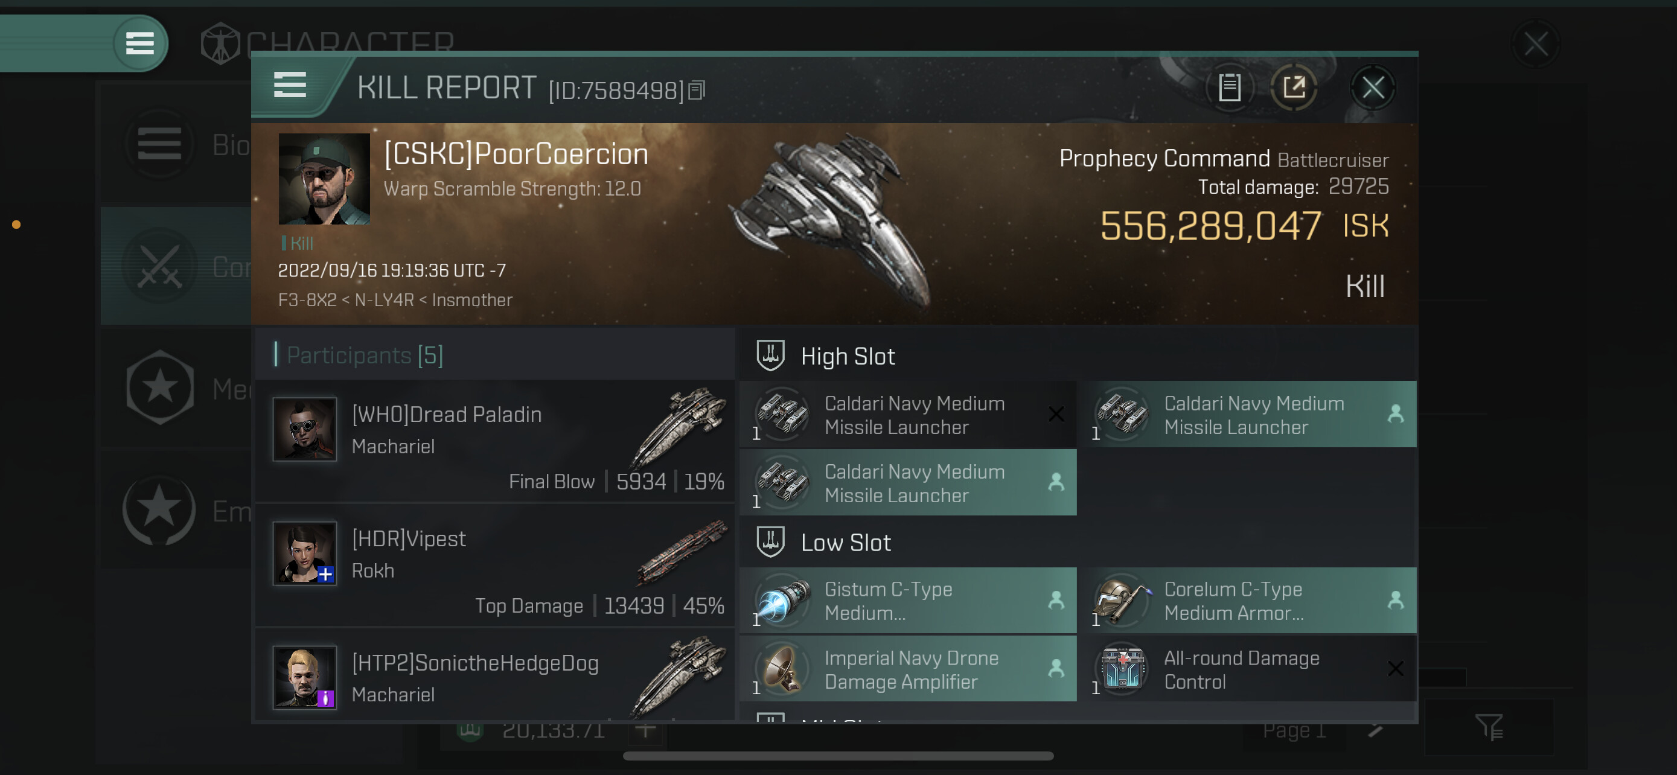
Task: Open the kill report hamburger menu
Action: tap(290, 85)
